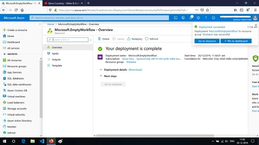Open SQL databases in the sidebar
This screenshot has width=259, height=145.
point(14,78)
